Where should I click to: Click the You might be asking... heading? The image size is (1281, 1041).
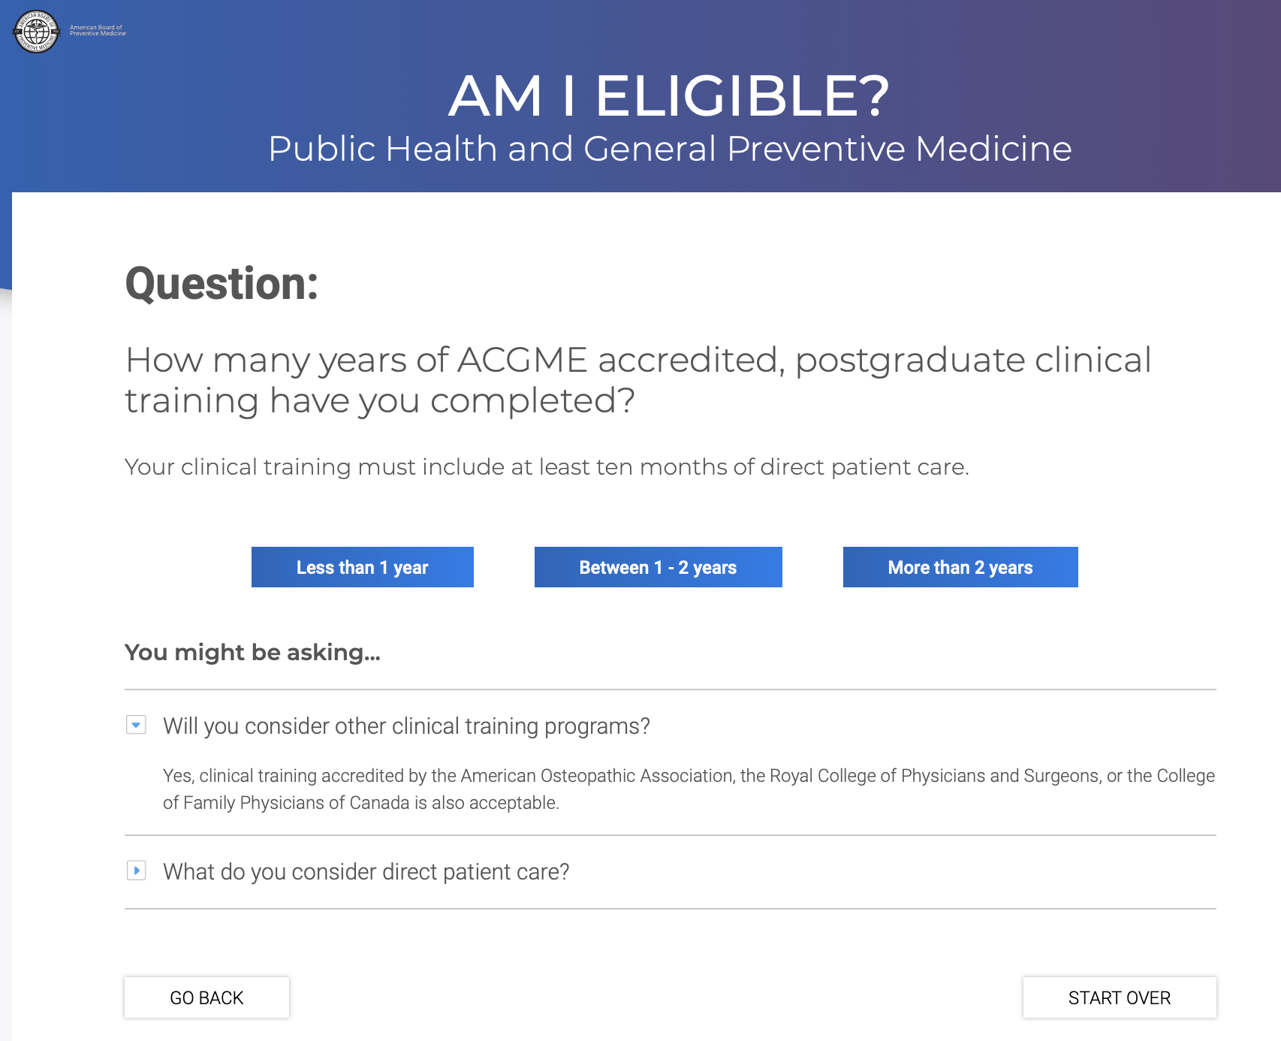(252, 652)
